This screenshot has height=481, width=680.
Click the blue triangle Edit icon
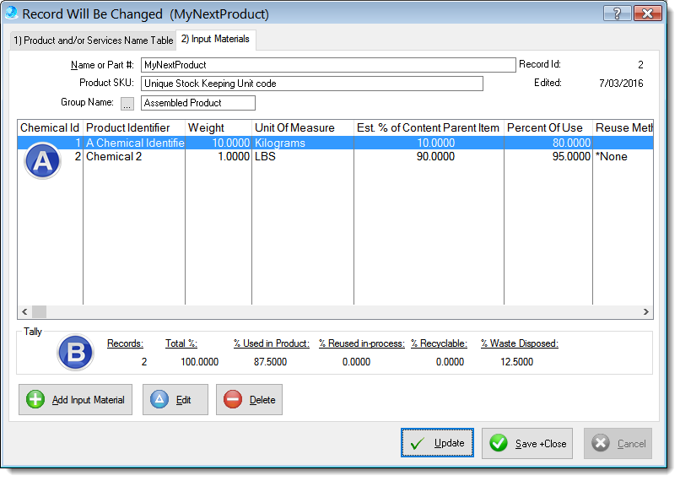[x=159, y=400]
